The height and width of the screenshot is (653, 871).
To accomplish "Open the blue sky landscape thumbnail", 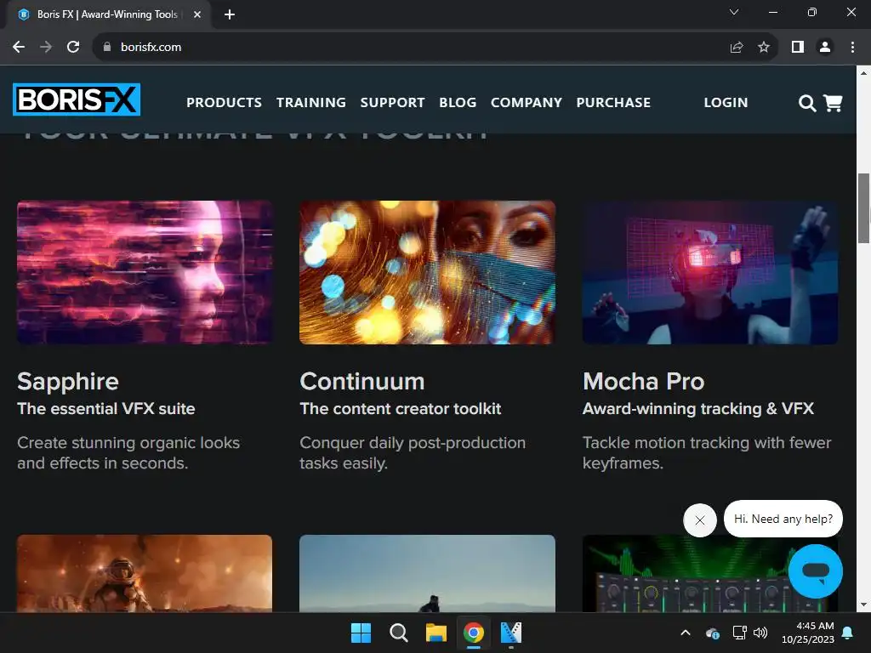I will pyautogui.click(x=427, y=573).
